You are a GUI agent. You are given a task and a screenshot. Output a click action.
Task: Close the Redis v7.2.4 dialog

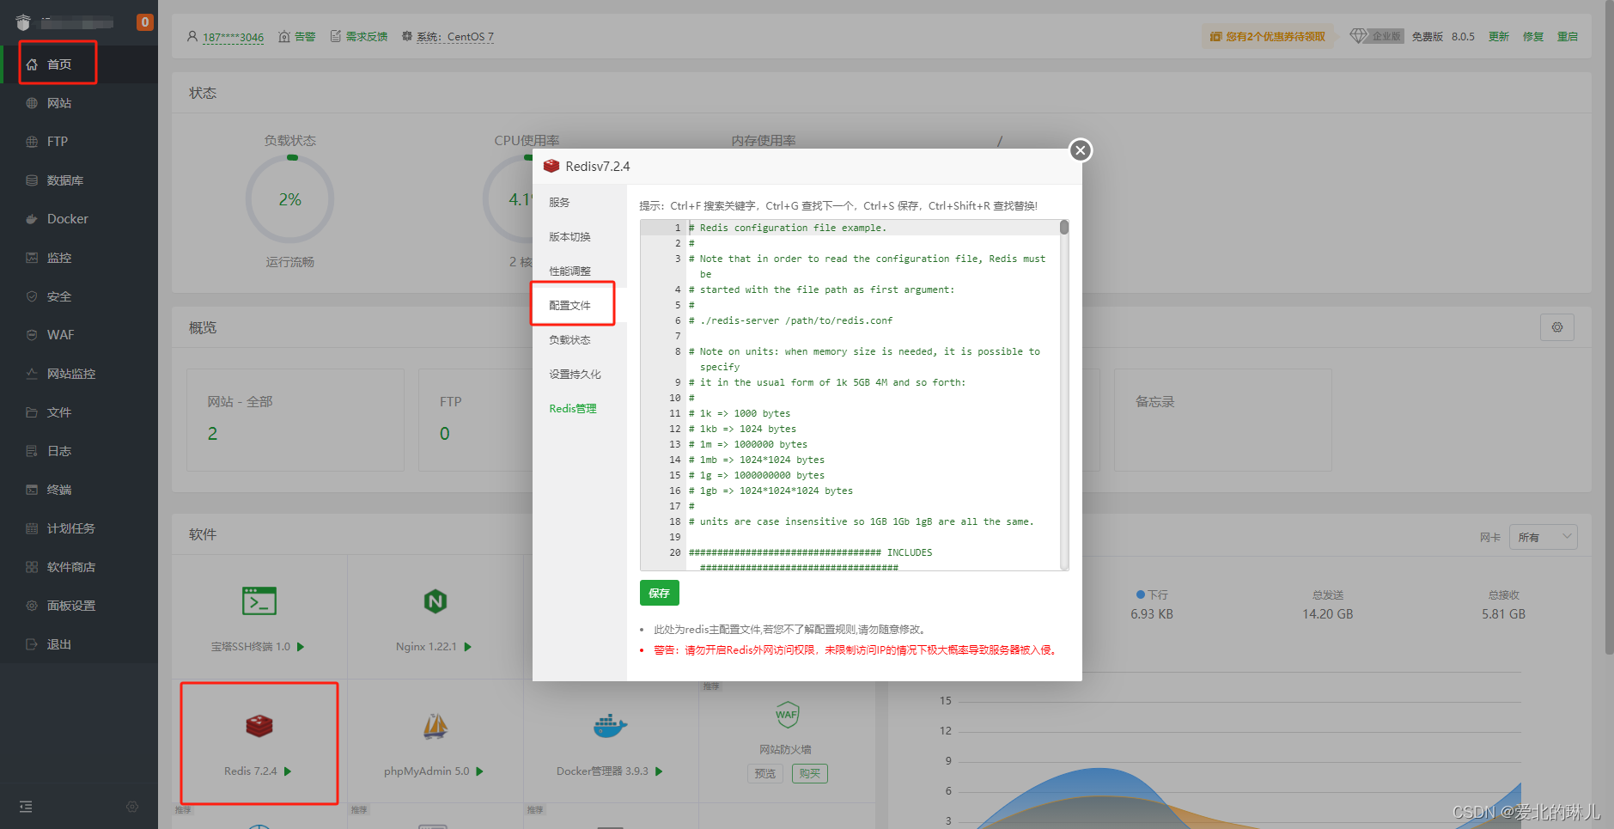click(1081, 150)
